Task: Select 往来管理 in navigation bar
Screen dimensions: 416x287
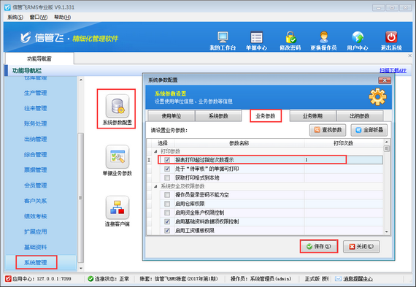Action: 35,108
